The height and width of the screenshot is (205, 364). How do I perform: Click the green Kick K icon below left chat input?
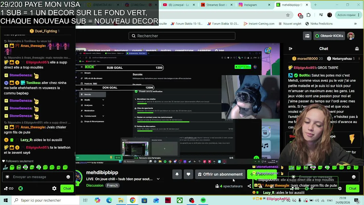point(20,188)
